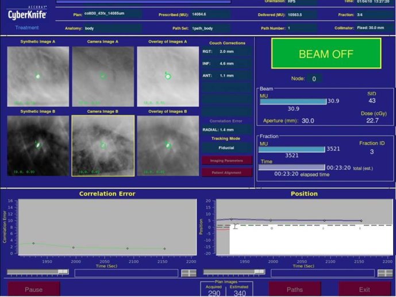Select Overlay of Images B thumbnail
396x297 pixels.
[x=168, y=146]
